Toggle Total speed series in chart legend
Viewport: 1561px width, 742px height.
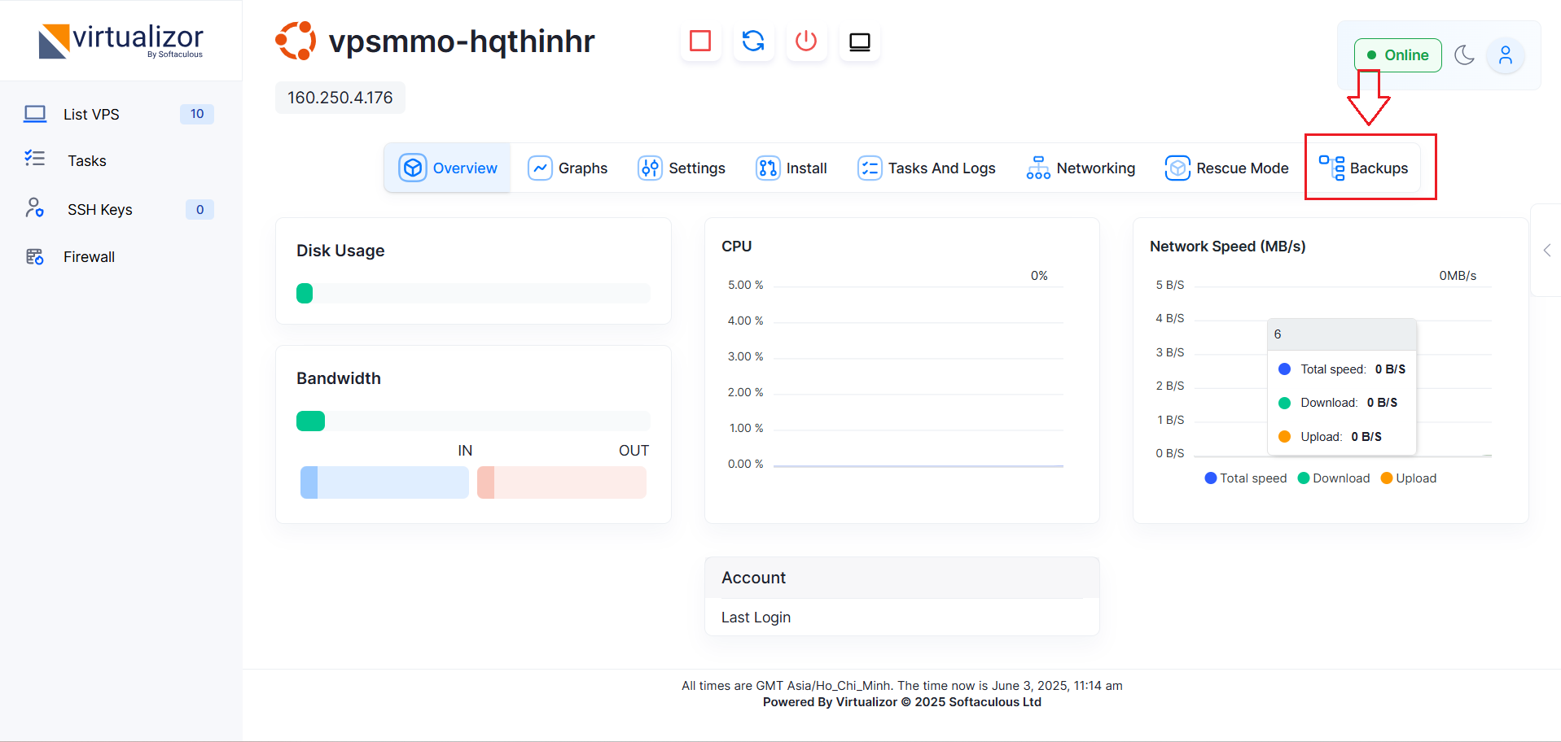pos(1245,478)
